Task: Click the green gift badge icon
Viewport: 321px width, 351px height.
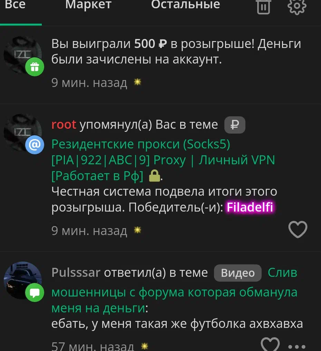Action: pyautogui.click(x=35, y=67)
